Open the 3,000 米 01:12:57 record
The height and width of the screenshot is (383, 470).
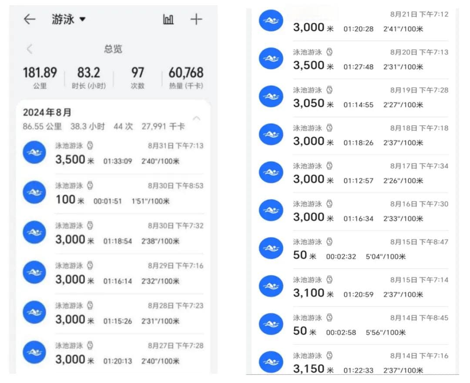[x=354, y=174]
